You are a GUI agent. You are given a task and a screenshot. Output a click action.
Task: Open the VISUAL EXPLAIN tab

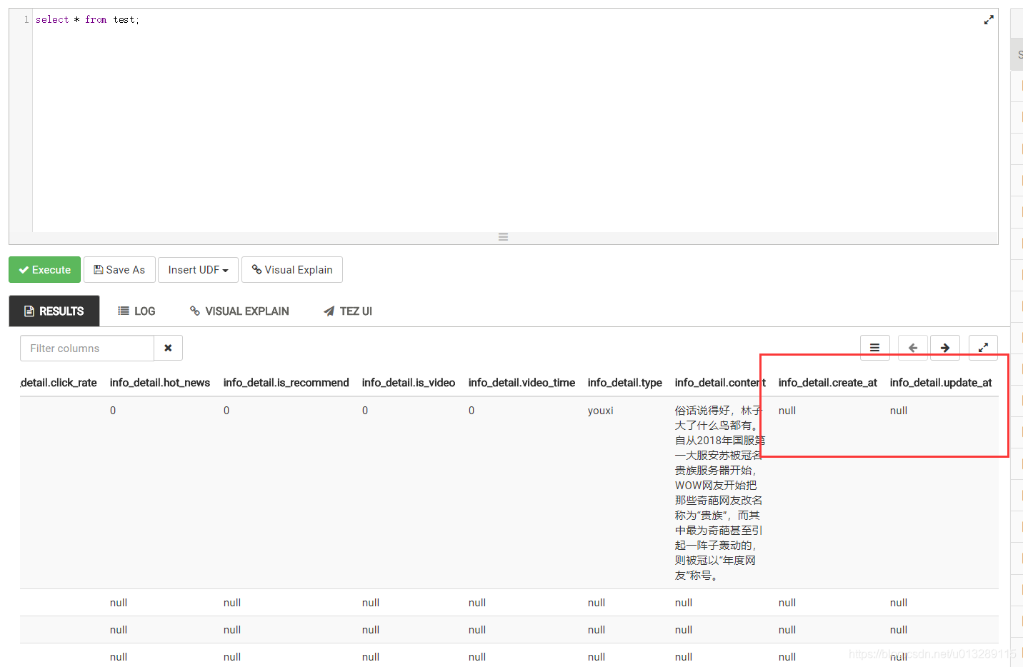[239, 311]
